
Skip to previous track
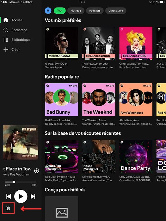pyautogui.click(x=9, y=196)
